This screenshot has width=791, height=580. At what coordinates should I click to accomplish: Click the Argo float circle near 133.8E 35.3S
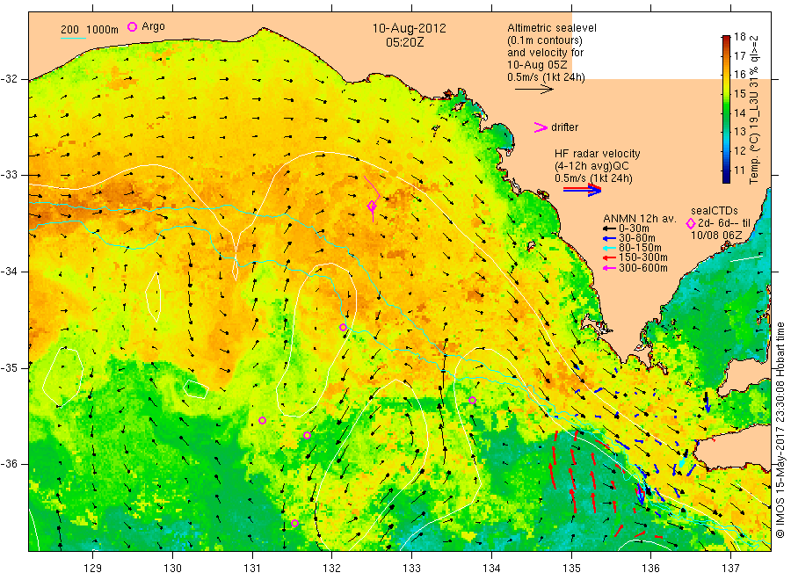(472, 401)
